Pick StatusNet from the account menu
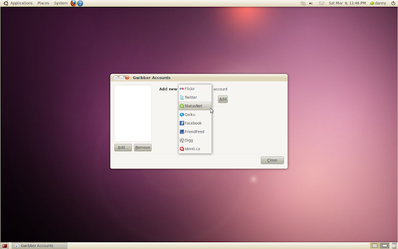 coord(195,106)
